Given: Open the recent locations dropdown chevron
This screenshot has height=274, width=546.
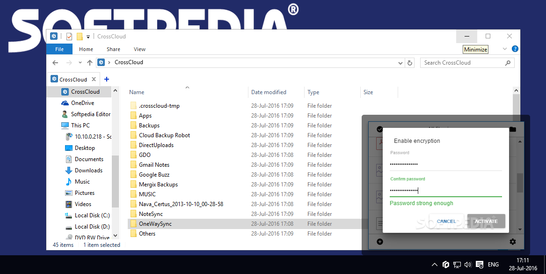Looking at the screenshot, I should 80,63.
